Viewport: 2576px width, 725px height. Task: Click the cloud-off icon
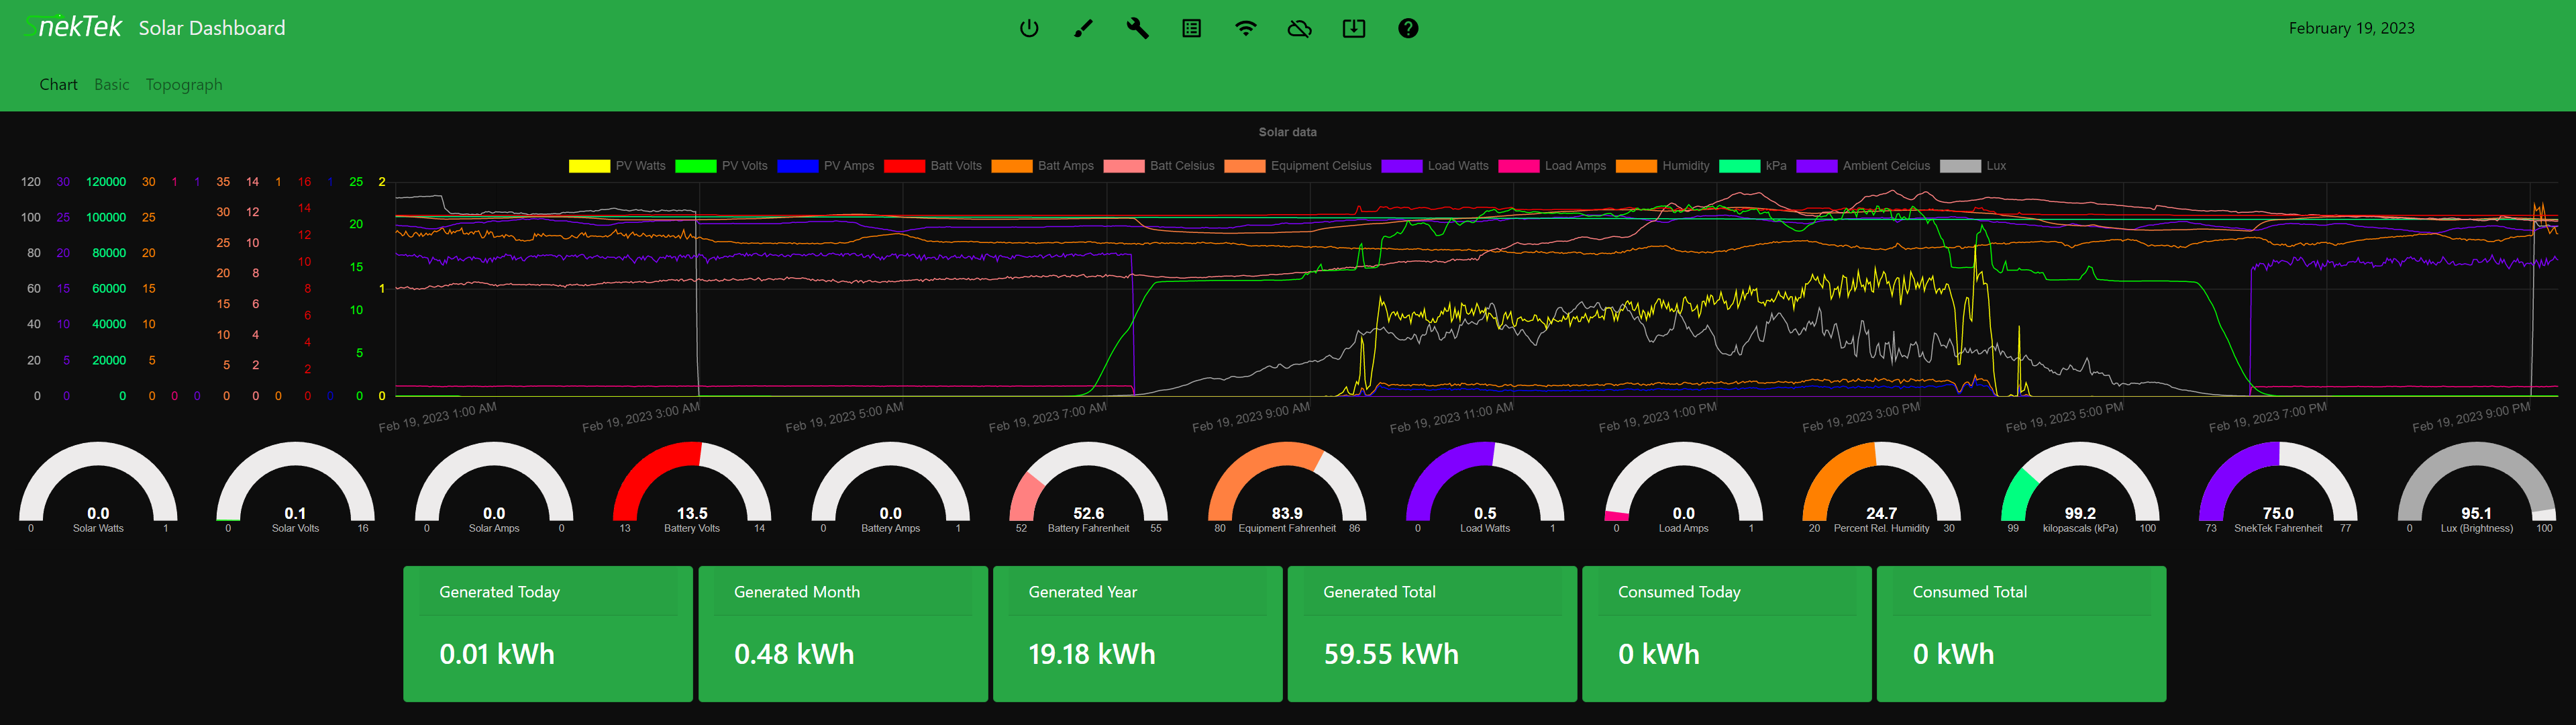click(1299, 29)
